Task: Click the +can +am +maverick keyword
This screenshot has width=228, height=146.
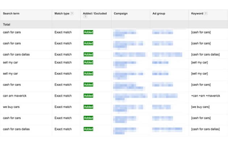Action: tap(205, 96)
